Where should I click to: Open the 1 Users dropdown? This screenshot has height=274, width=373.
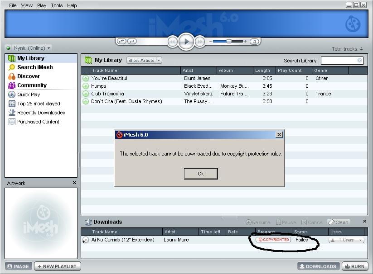pos(346,240)
